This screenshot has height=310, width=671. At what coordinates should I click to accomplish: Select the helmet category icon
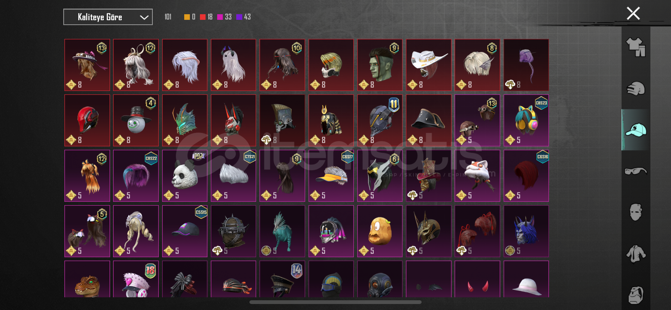click(636, 89)
